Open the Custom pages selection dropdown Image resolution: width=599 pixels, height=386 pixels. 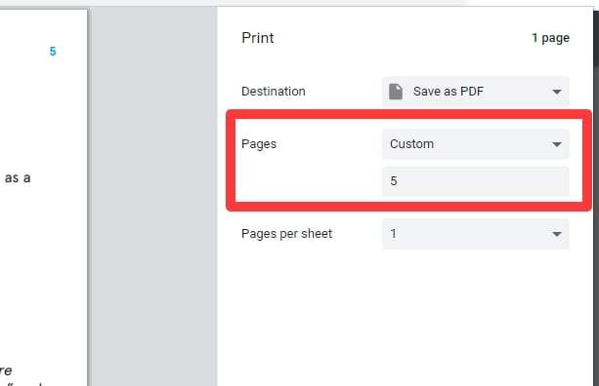(476, 144)
